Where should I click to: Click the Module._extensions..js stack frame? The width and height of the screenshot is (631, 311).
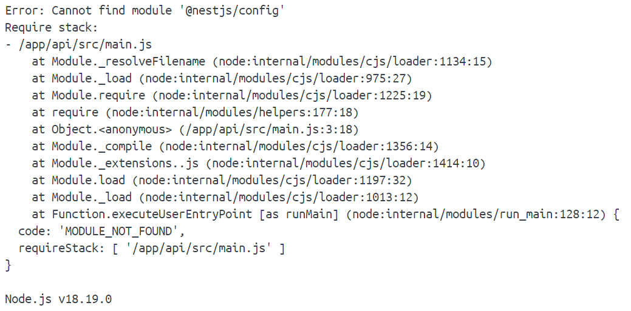259,164
